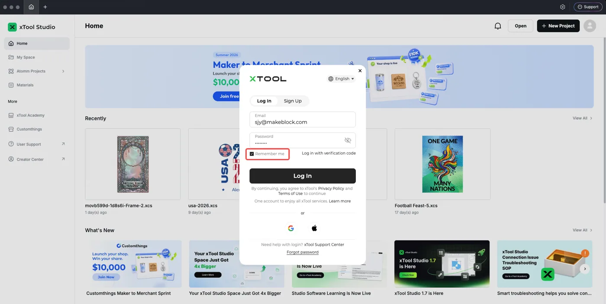Image resolution: width=606 pixels, height=304 pixels.
Task: Open settings gear in title bar
Action: 563,7
